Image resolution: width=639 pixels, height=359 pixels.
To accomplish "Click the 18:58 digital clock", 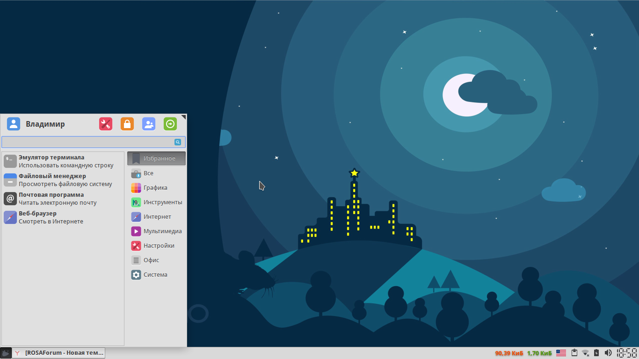I will [x=627, y=353].
